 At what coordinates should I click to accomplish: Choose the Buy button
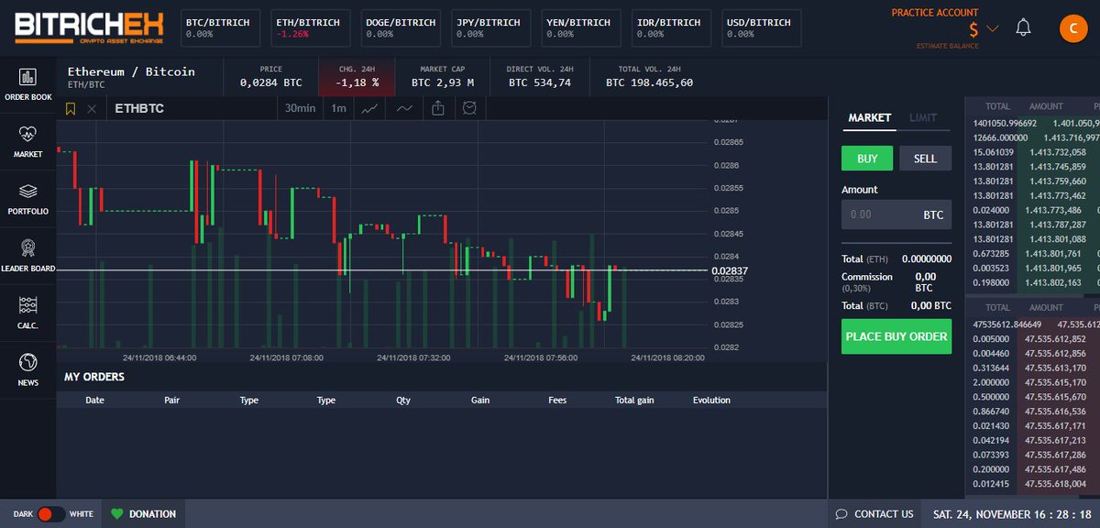pos(867,159)
